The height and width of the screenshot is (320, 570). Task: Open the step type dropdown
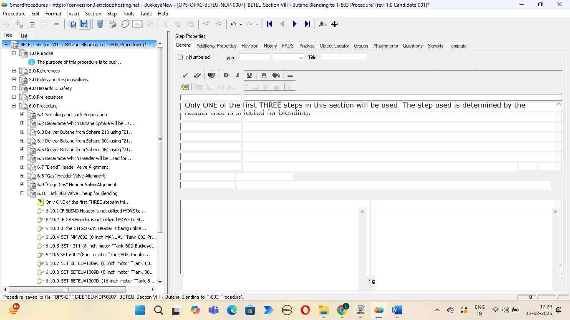(x=301, y=57)
